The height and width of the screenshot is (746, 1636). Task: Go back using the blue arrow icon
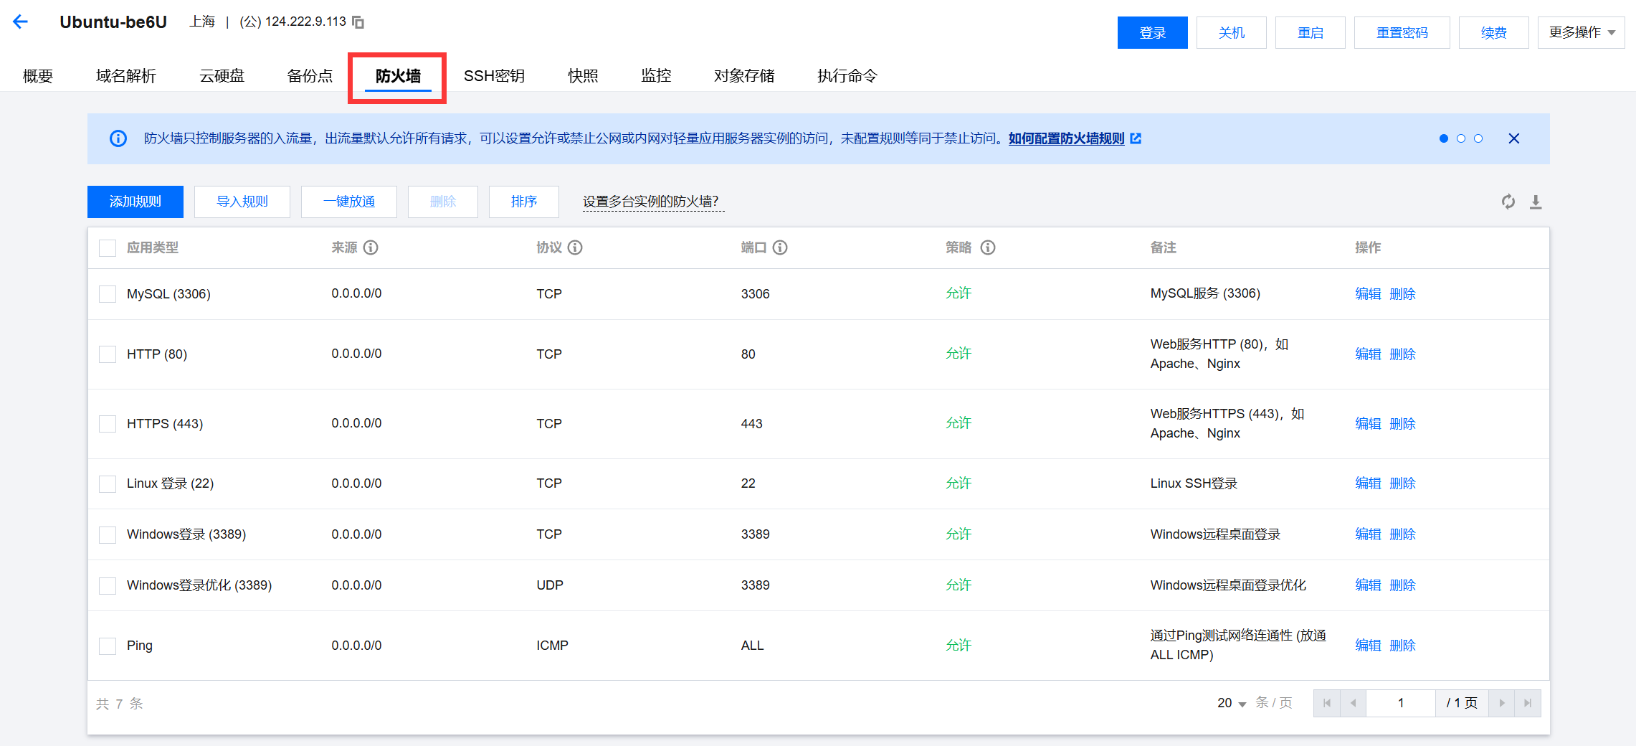pyautogui.click(x=20, y=22)
